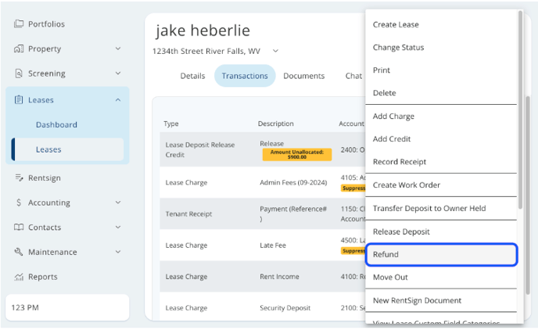
Task: Collapse the Leases sidebar section
Action: 118,100
